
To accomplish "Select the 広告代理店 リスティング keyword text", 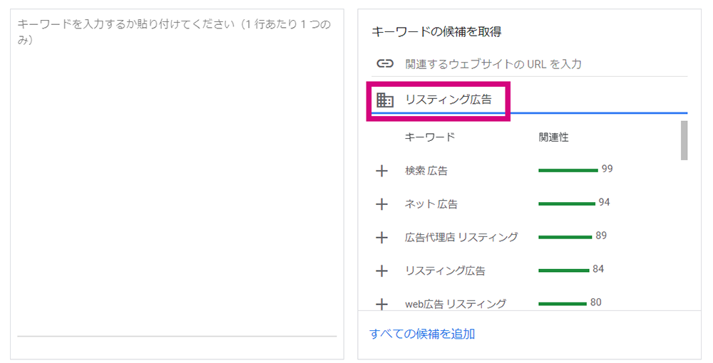I will pyautogui.click(x=461, y=237).
